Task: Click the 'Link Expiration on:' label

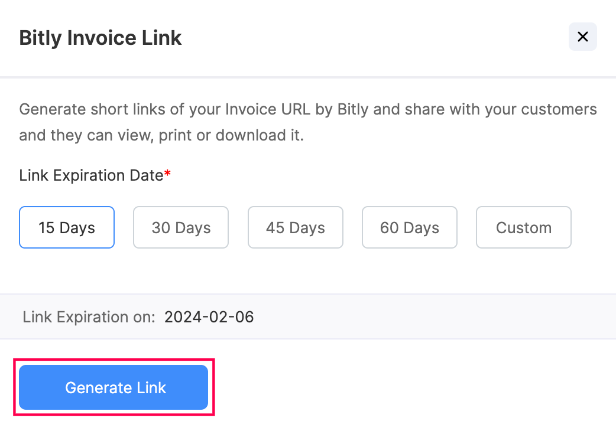Action: (x=89, y=317)
